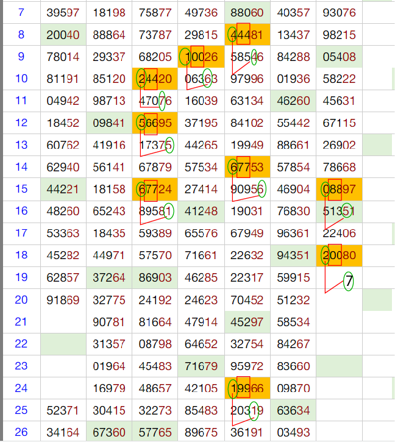
Task: Select the green cell with 41248
Action: (x=201, y=211)
